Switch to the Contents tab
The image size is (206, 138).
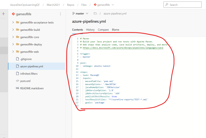[x=77, y=30]
